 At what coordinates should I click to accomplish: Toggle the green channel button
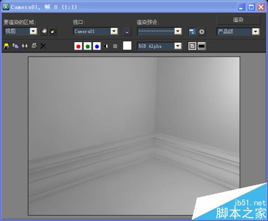[x=87, y=46]
